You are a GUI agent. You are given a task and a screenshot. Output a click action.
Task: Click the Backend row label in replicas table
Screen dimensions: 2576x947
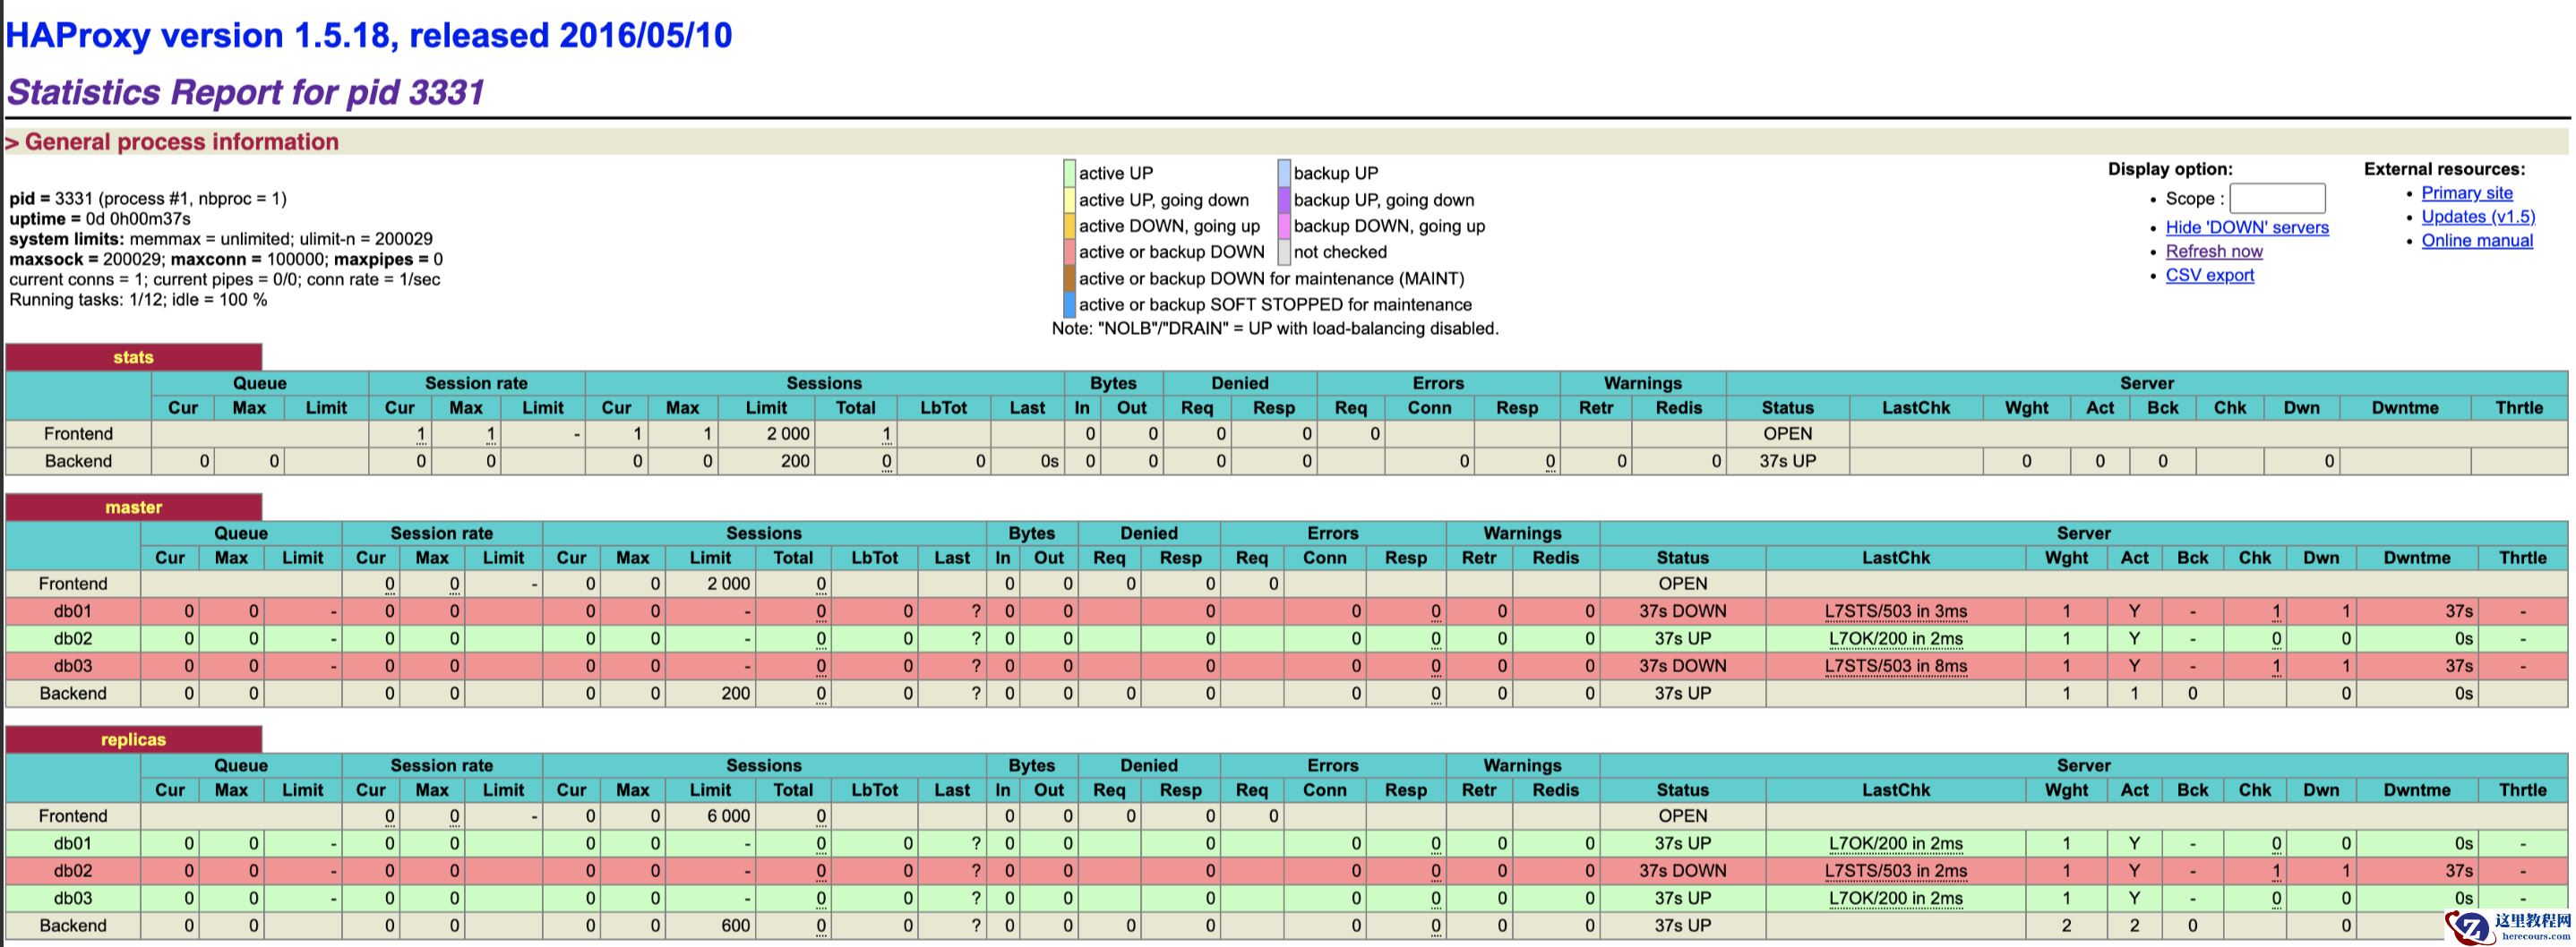click(73, 926)
